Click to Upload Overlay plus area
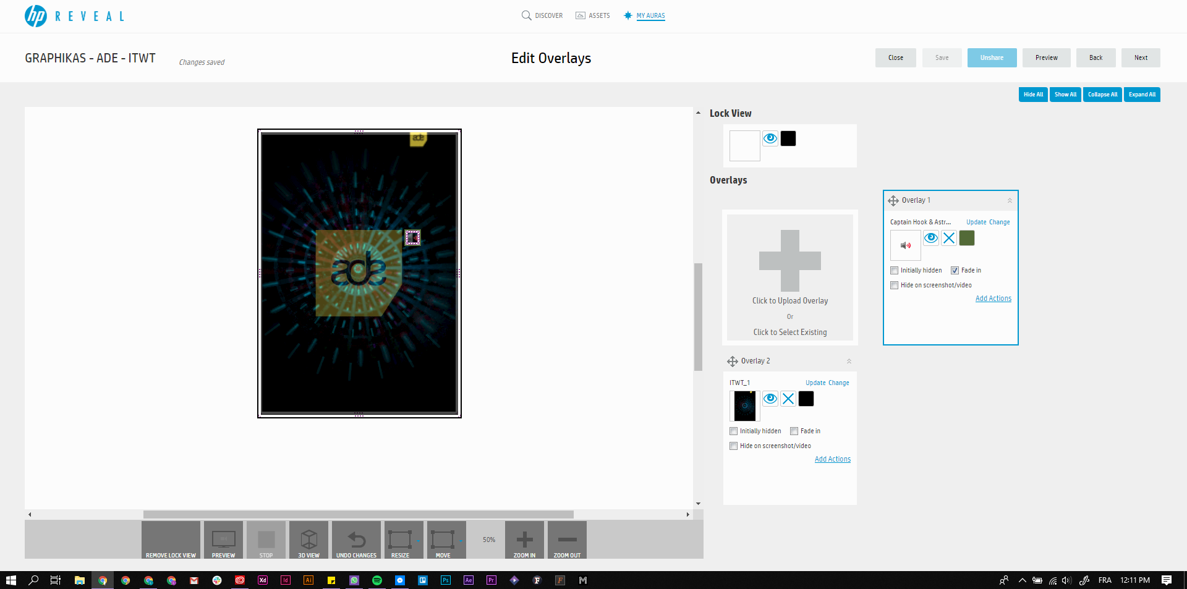This screenshot has width=1187, height=589. tap(790, 261)
